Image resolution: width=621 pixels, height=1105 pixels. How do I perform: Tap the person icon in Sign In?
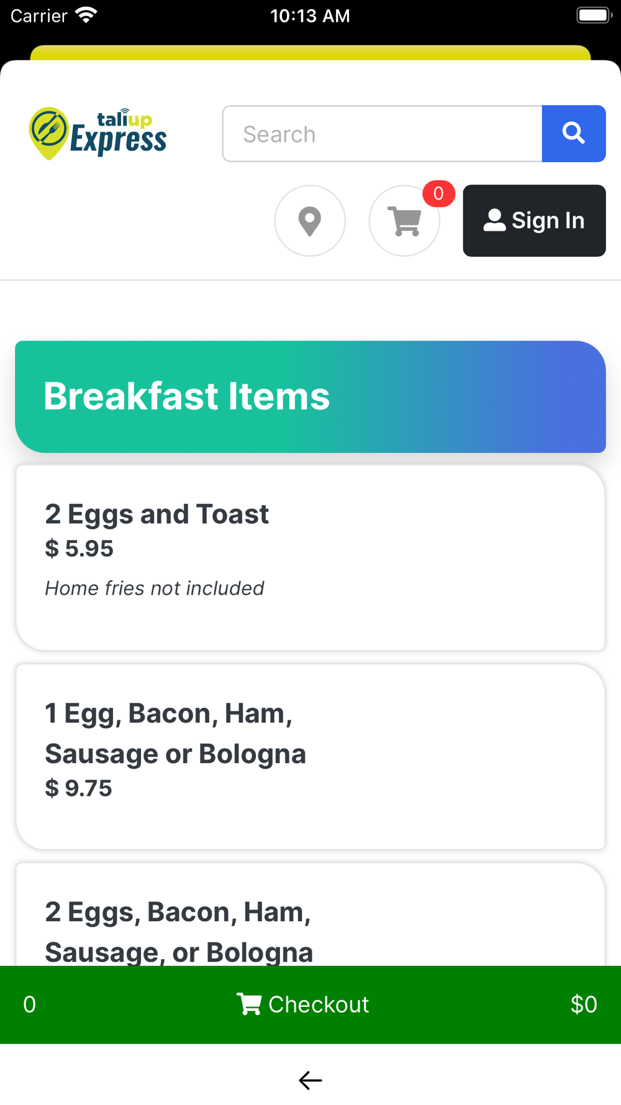[494, 221]
